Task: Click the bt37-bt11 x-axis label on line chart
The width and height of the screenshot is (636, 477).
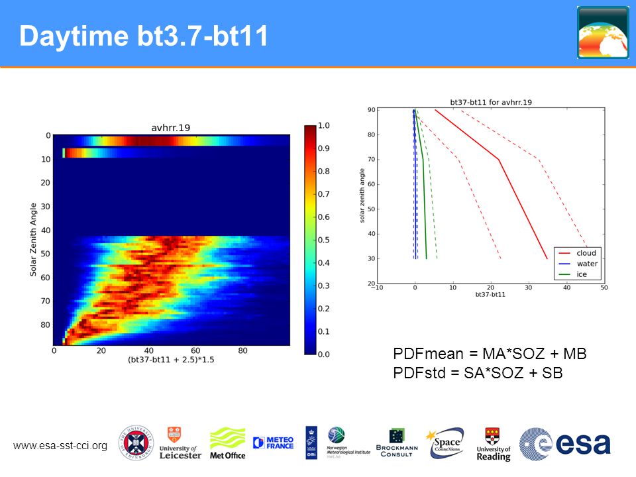Action: (x=490, y=294)
